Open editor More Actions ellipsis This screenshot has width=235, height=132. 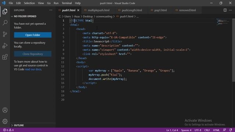230,10
